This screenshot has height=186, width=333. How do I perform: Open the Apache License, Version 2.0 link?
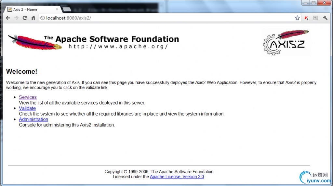(177, 177)
